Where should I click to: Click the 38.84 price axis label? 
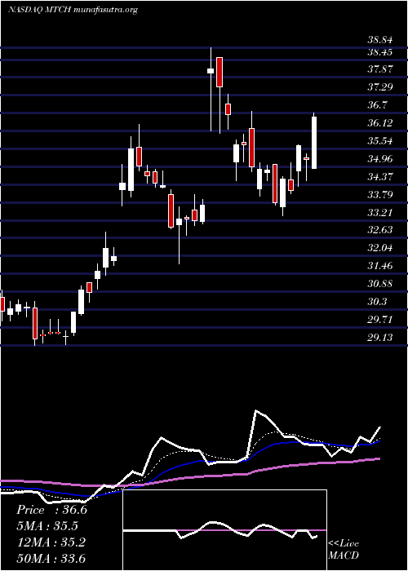[x=380, y=41]
